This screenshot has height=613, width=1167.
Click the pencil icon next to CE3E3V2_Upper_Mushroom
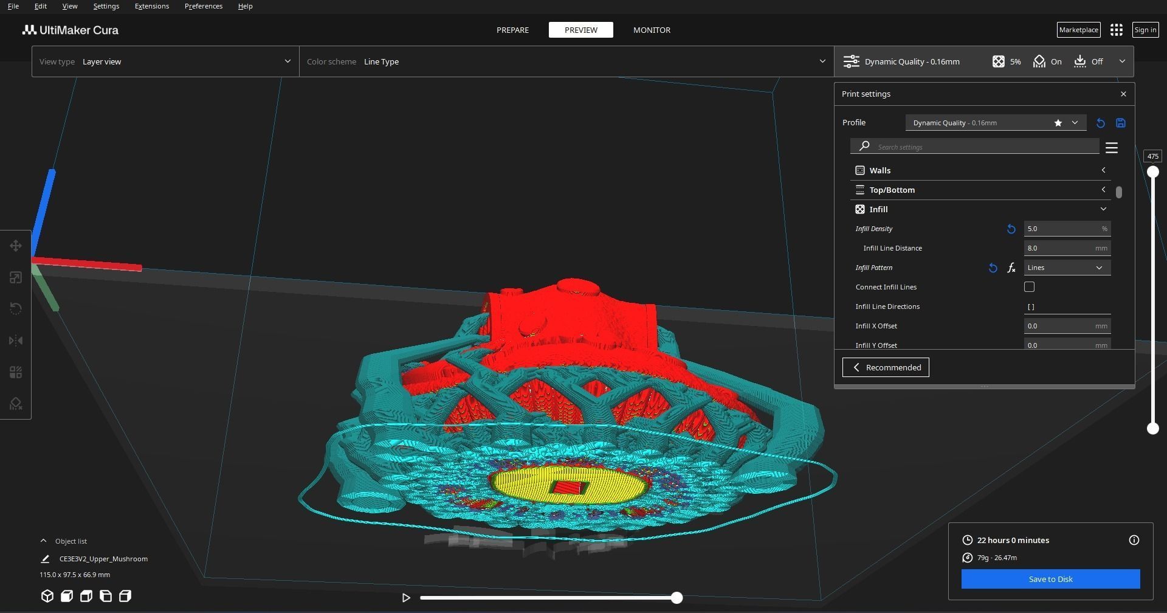45,559
